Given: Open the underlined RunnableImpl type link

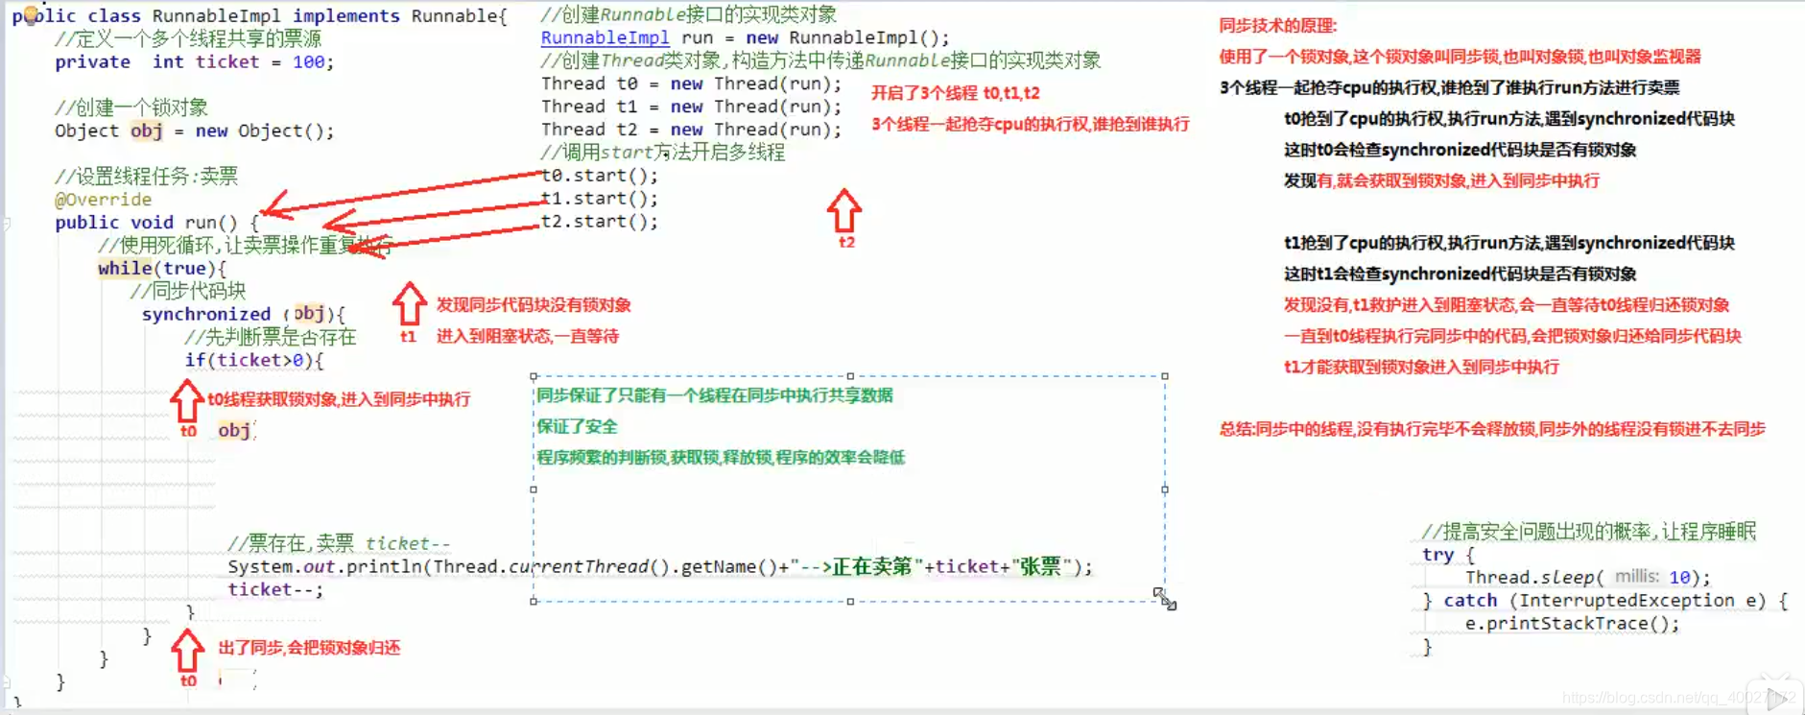Looking at the screenshot, I should point(605,37).
